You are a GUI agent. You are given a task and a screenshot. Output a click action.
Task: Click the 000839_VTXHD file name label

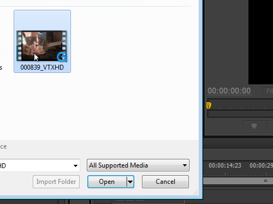(42, 67)
